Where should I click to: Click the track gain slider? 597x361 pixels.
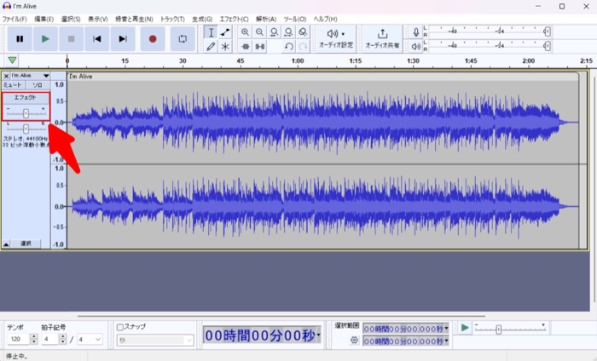[x=26, y=113]
